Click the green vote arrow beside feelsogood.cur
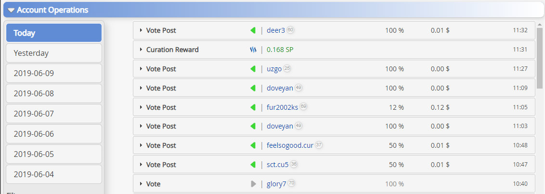545x194 pixels. point(253,145)
